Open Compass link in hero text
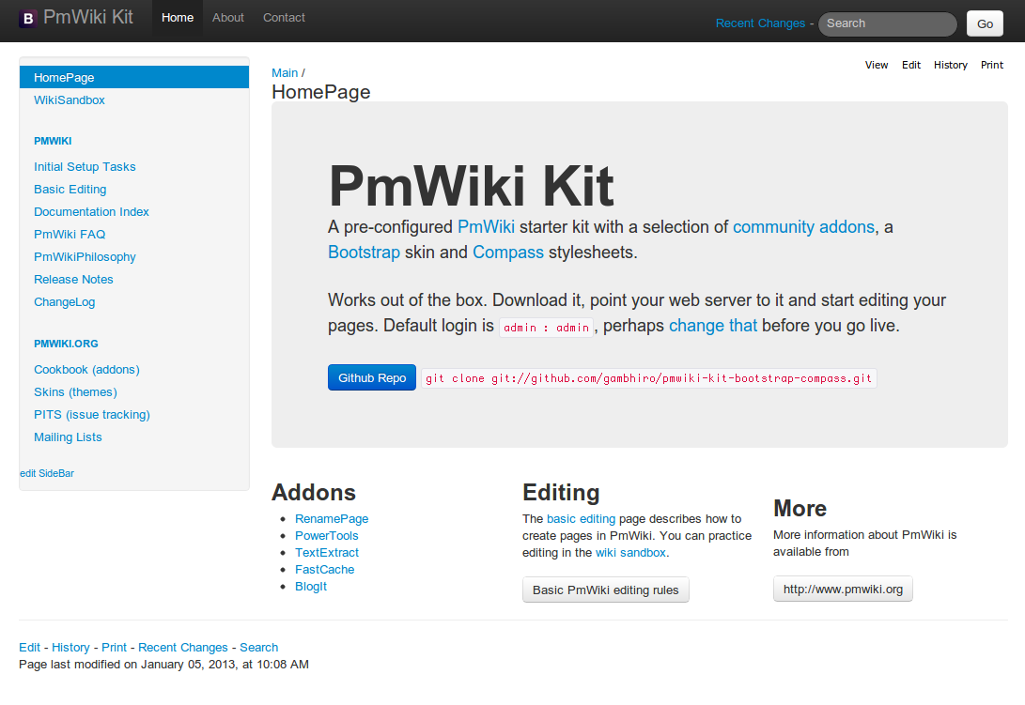1025x705 pixels. [x=508, y=253]
